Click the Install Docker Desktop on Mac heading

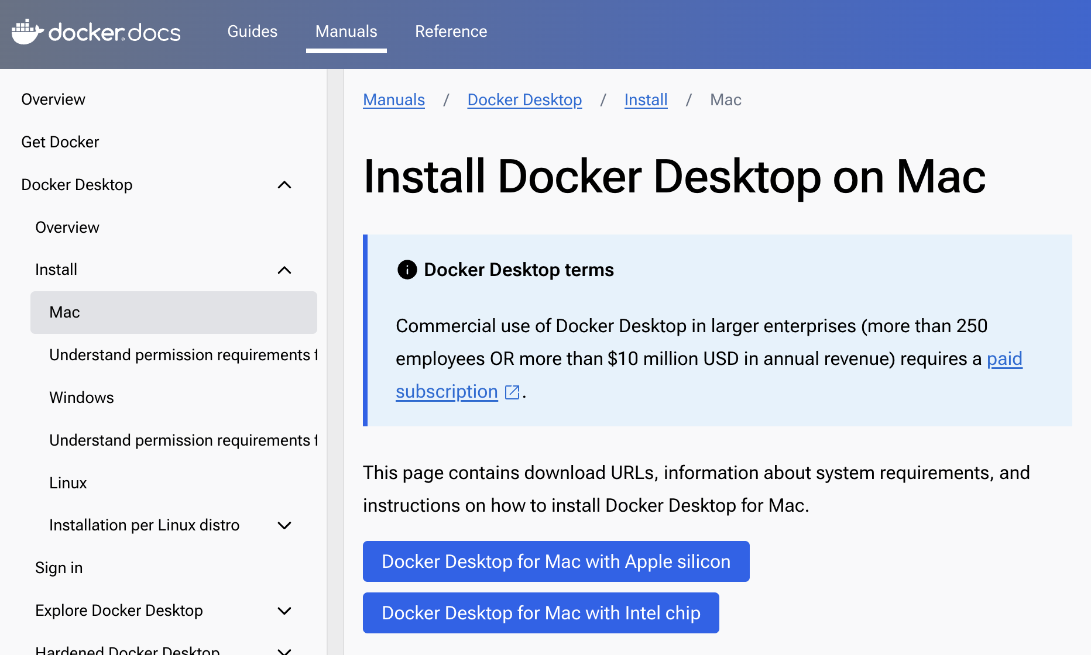click(x=674, y=176)
